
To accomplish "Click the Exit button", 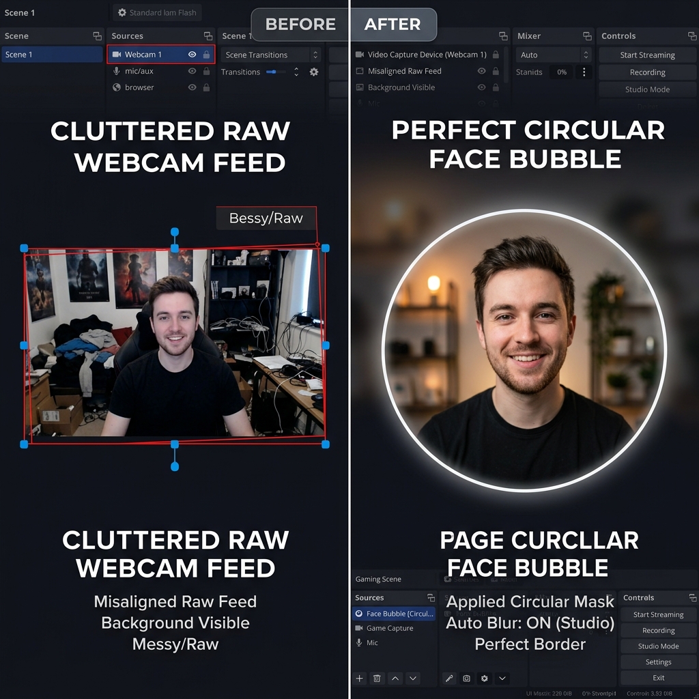I will coord(659,678).
